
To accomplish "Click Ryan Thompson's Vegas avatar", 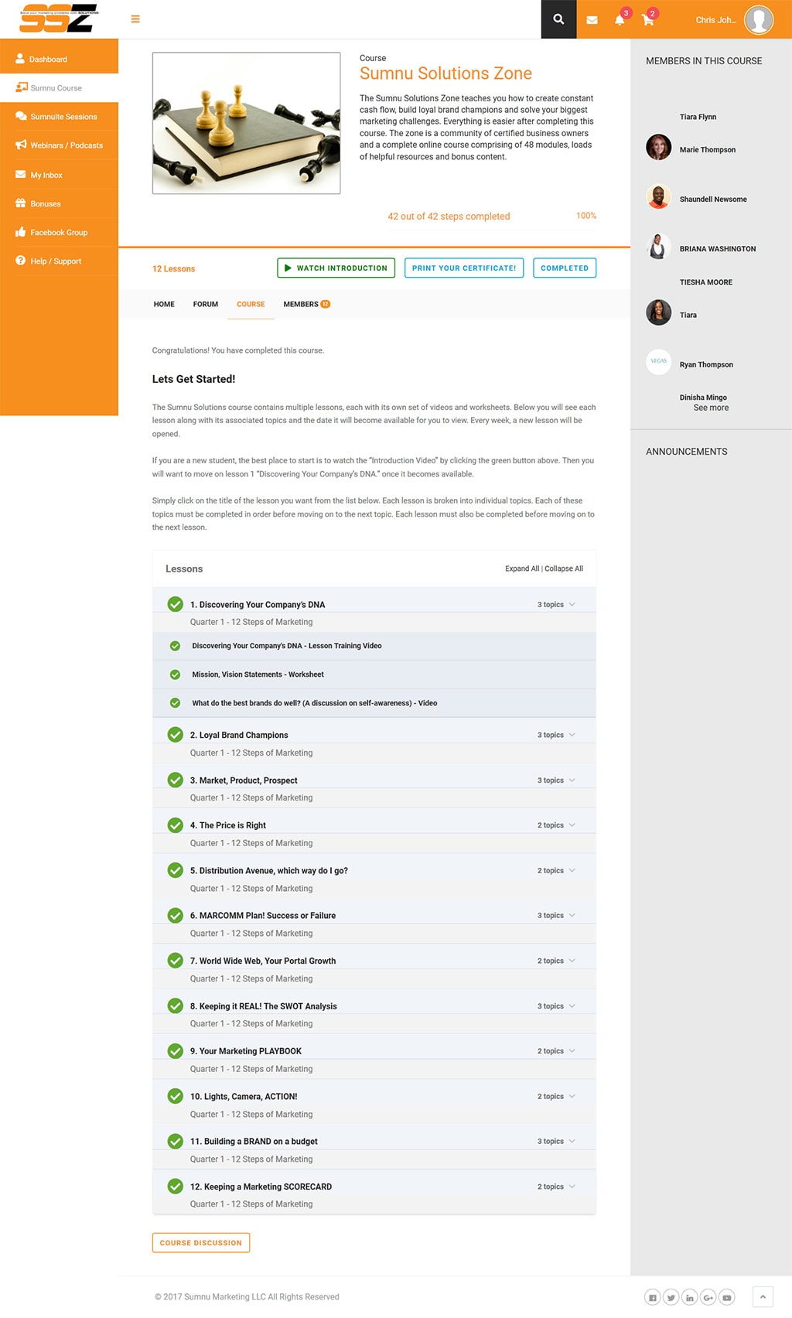I will tap(659, 362).
